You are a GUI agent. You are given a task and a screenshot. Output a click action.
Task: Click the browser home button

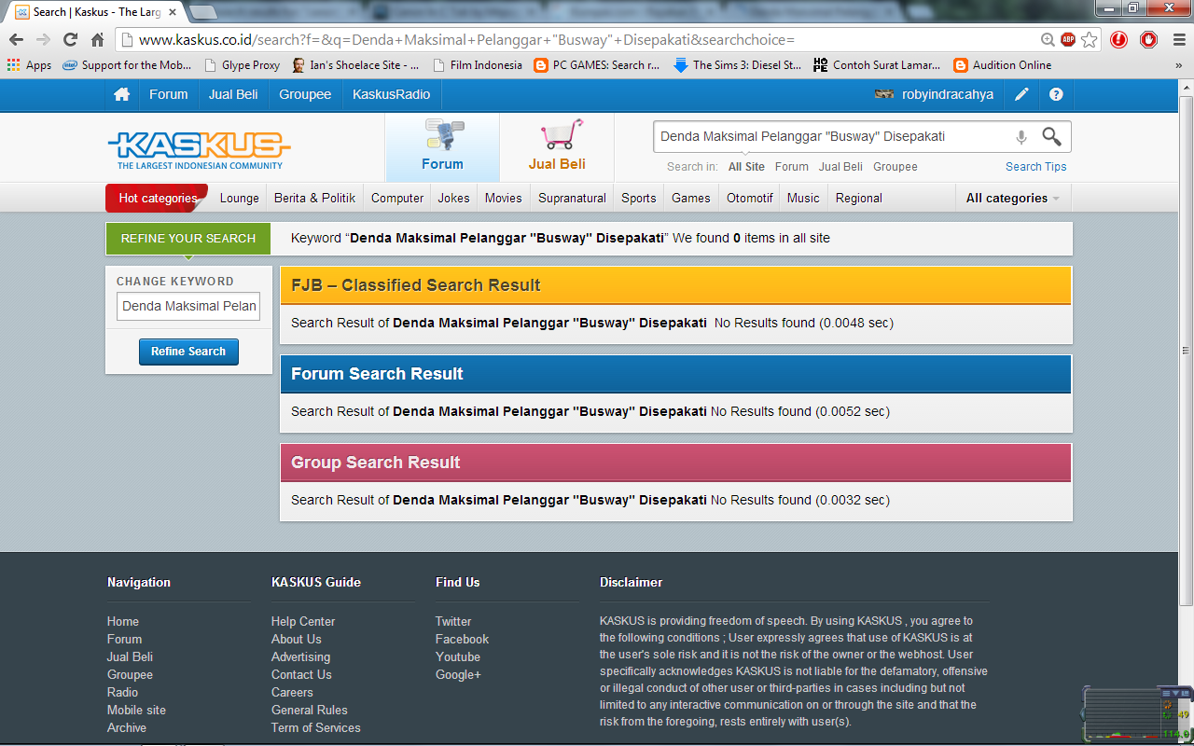[97, 40]
